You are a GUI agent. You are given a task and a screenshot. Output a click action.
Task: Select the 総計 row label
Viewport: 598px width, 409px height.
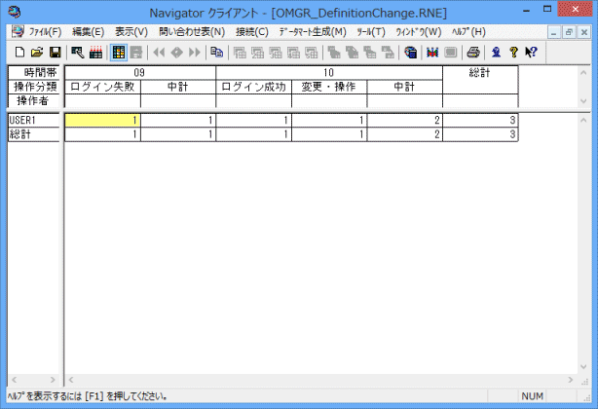point(34,134)
